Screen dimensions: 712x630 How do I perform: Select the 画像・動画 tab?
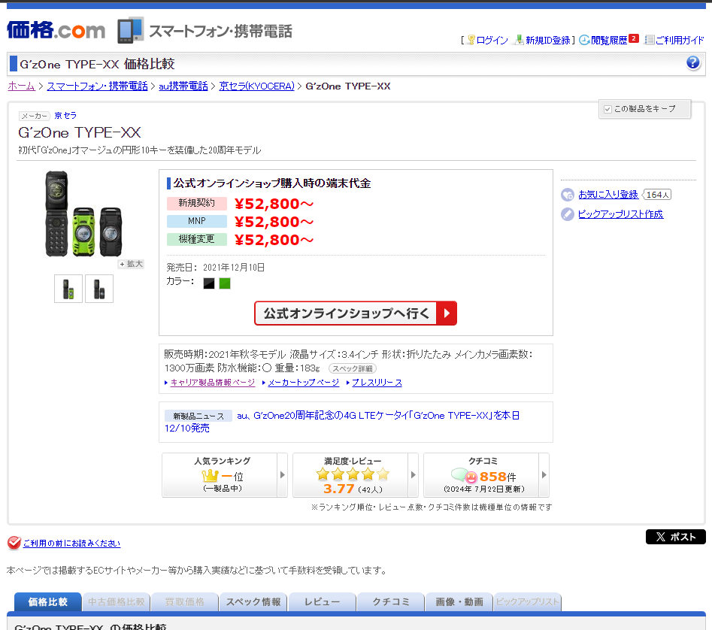pyautogui.click(x=459, y=602)
